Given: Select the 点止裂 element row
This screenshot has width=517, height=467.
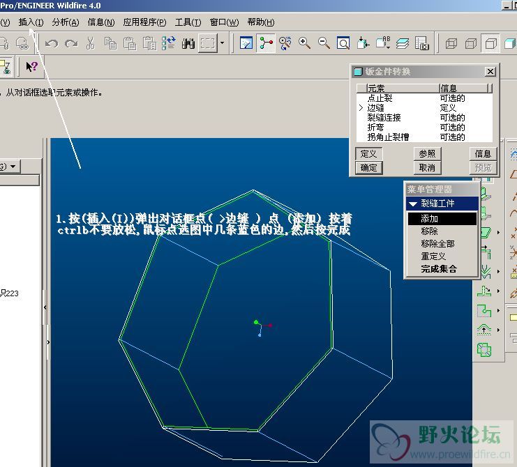Looking at the screenshot, I should (x=424, y=98).
